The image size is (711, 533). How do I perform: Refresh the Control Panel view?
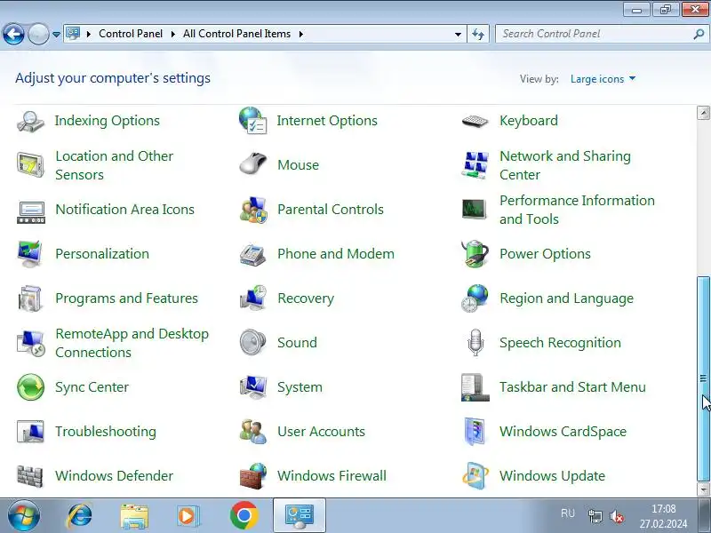coord(478,34)
